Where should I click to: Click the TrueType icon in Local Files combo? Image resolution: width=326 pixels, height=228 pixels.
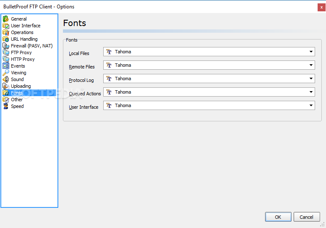[x=109, y=52]
